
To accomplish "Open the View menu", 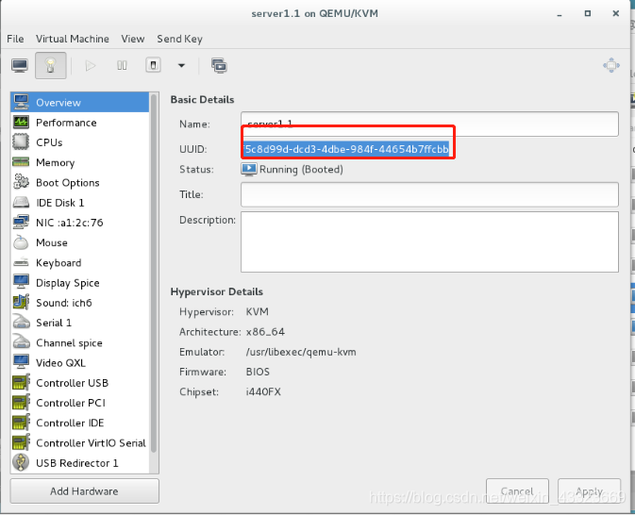I will pos(133,39).
